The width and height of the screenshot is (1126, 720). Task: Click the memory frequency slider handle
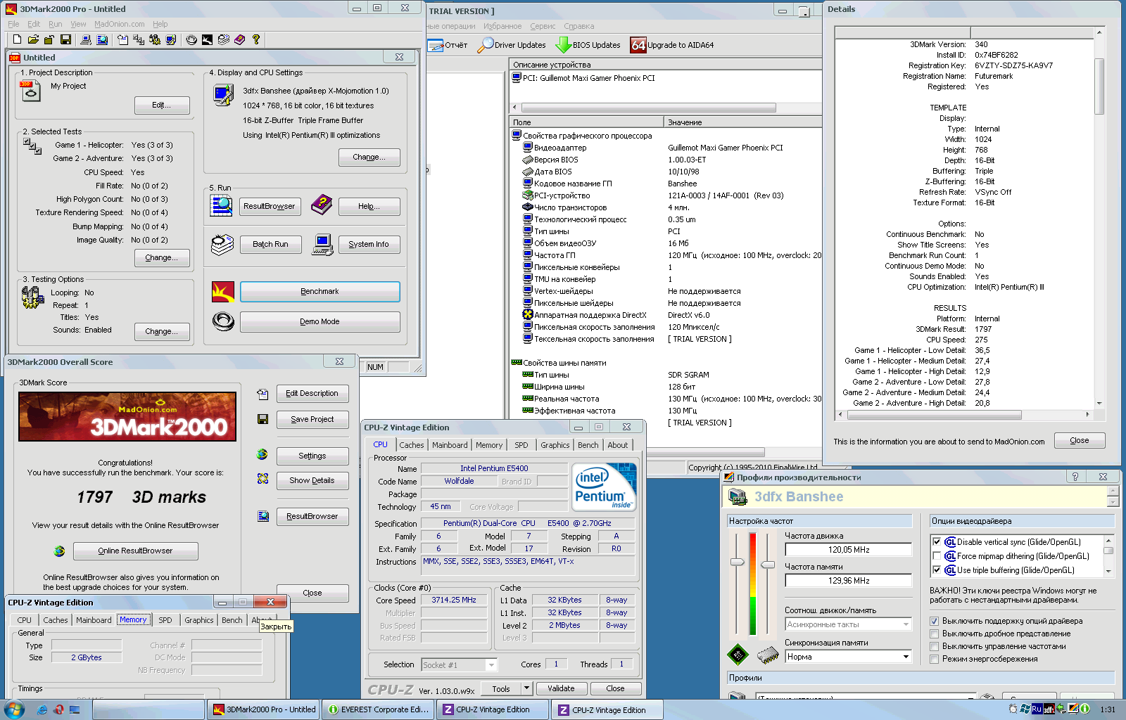[768, 565]
